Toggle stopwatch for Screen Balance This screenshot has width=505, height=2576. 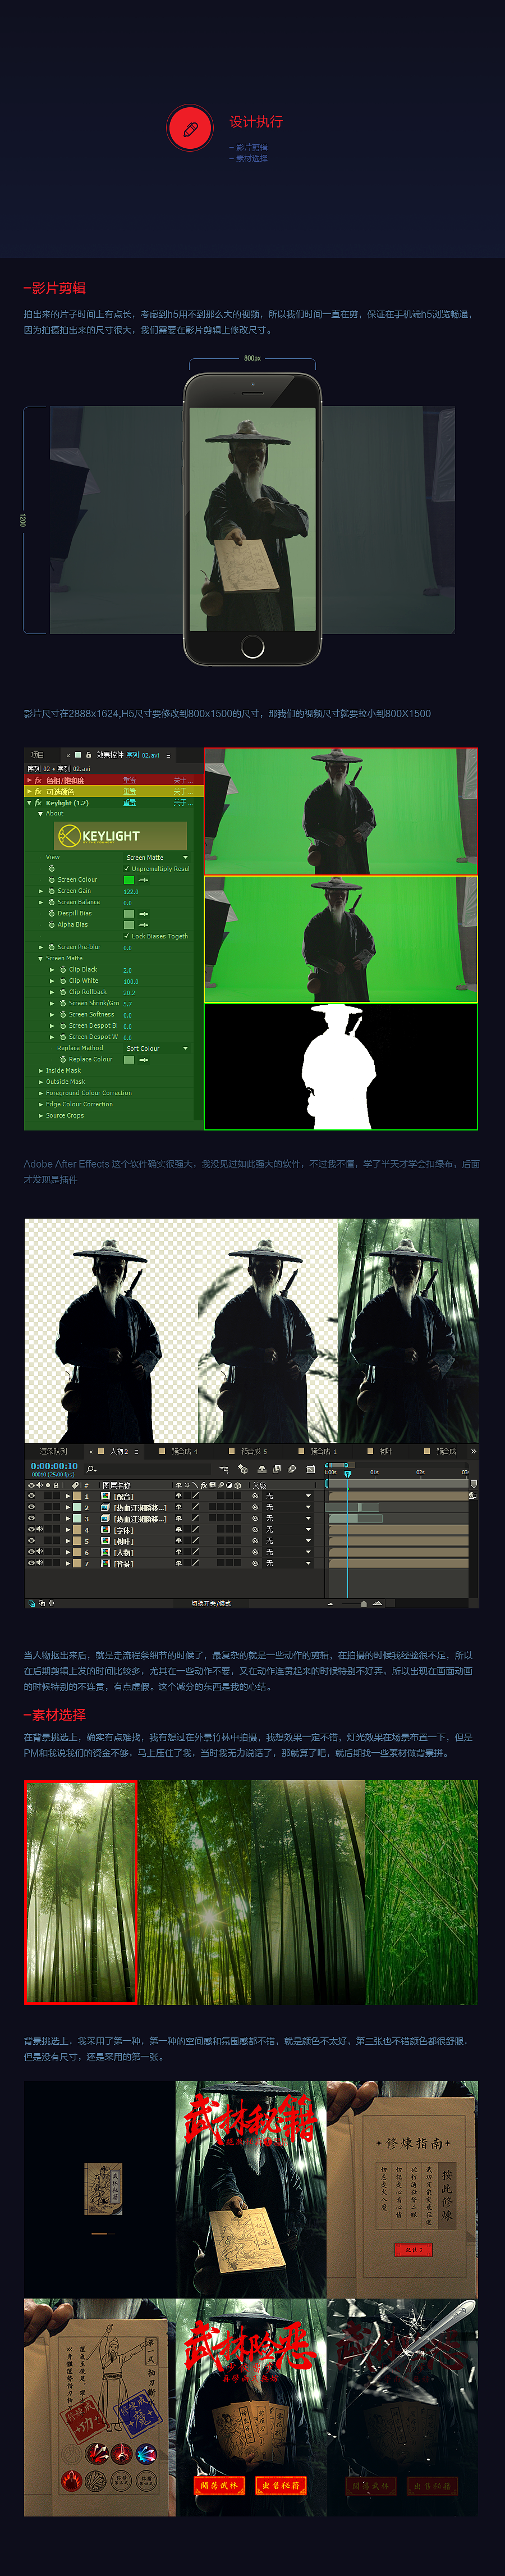pyautogui.click(x=51, y=901)
